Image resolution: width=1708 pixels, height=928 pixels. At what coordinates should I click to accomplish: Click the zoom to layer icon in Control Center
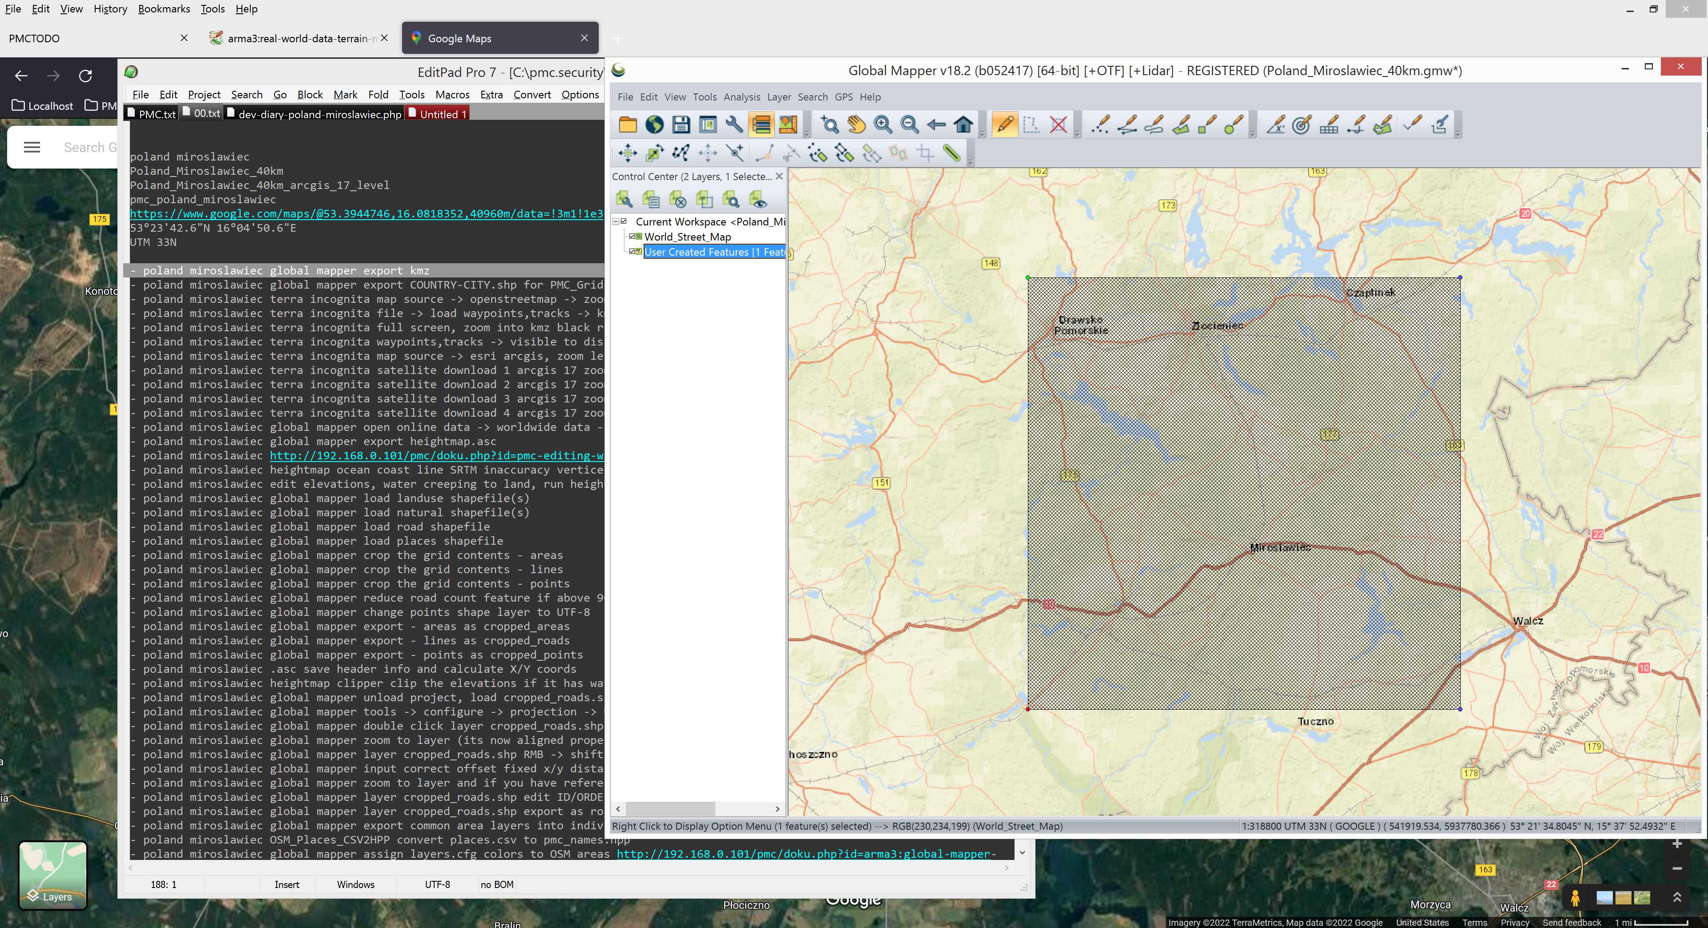point(731,199)
